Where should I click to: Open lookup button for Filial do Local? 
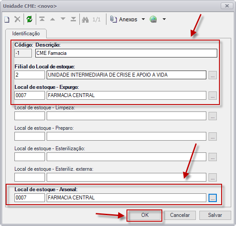point(212,75)
